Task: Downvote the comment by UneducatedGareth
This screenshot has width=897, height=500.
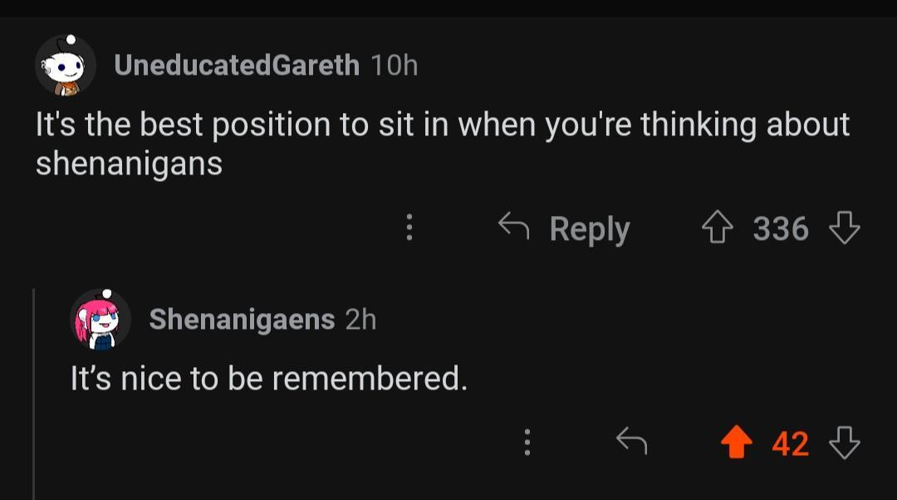Action: click(845, 228)
